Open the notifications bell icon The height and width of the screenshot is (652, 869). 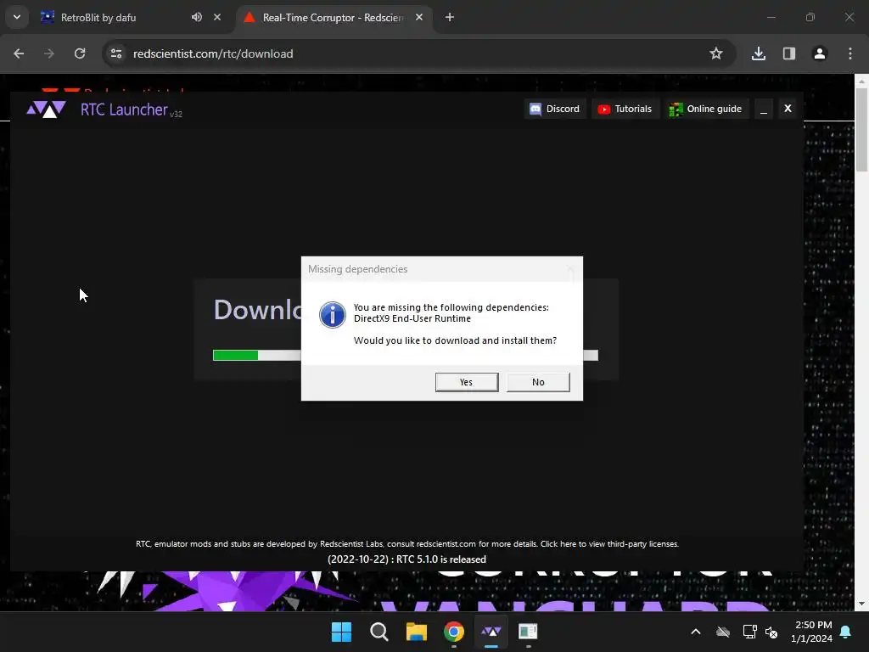[846, 632]
